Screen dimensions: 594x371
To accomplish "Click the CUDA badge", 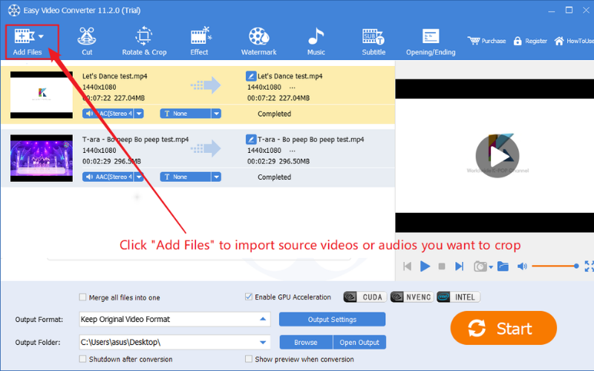I will [x=365, y=297].
